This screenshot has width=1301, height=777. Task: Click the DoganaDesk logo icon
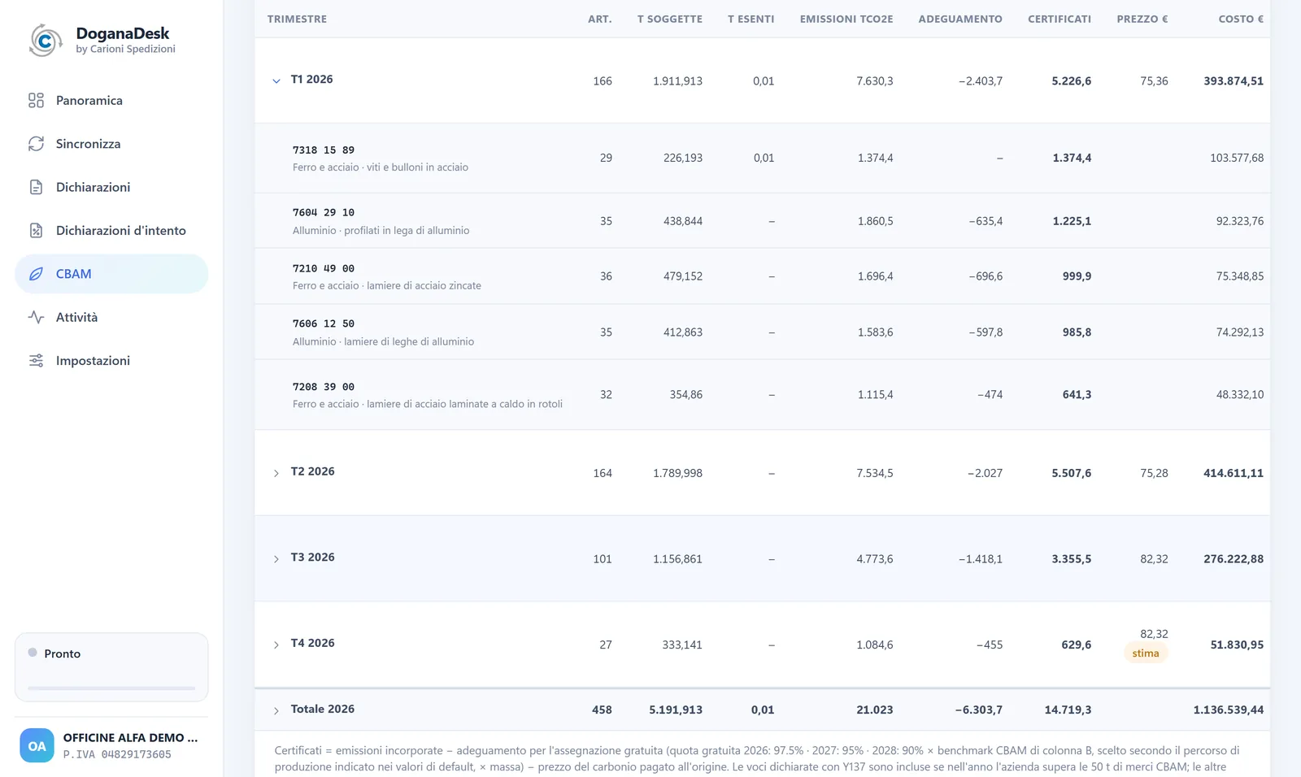[46, 40]
